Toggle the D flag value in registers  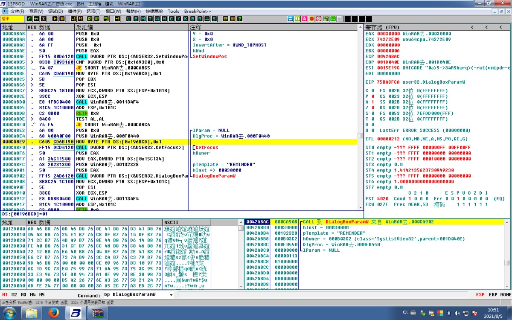pos(373,125)
